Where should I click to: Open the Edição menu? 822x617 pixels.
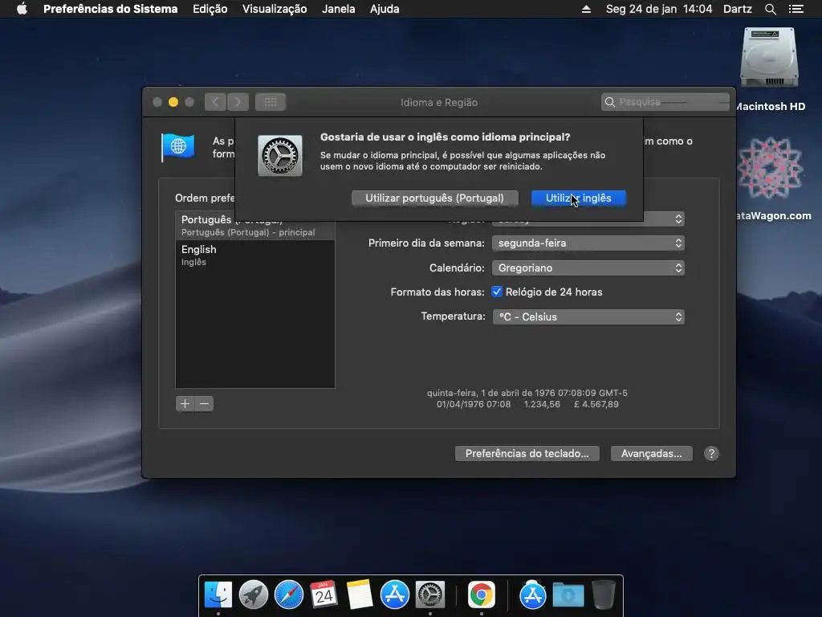[210, 9]
